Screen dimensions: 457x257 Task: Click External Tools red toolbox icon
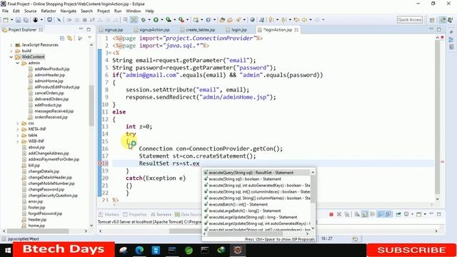(x=181, y=20)
